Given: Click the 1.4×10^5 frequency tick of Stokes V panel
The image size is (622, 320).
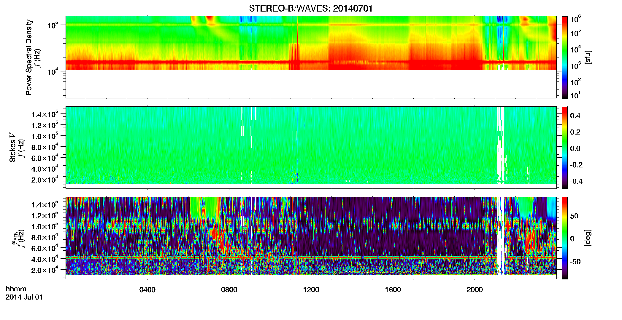Looking at the screenshot, I should click(45, 114).
